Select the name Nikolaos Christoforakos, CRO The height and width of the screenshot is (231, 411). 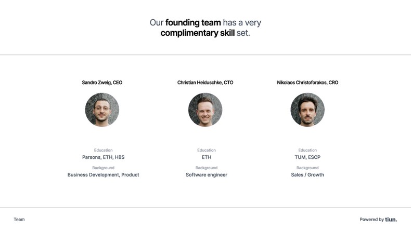[x=307, y=83]
